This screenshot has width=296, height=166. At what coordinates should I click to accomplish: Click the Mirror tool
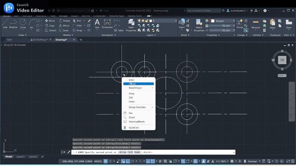click(x=64, y=26)
